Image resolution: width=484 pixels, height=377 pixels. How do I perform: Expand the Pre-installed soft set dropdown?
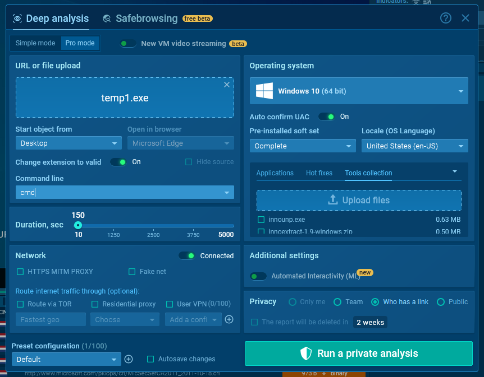(303, 146)
